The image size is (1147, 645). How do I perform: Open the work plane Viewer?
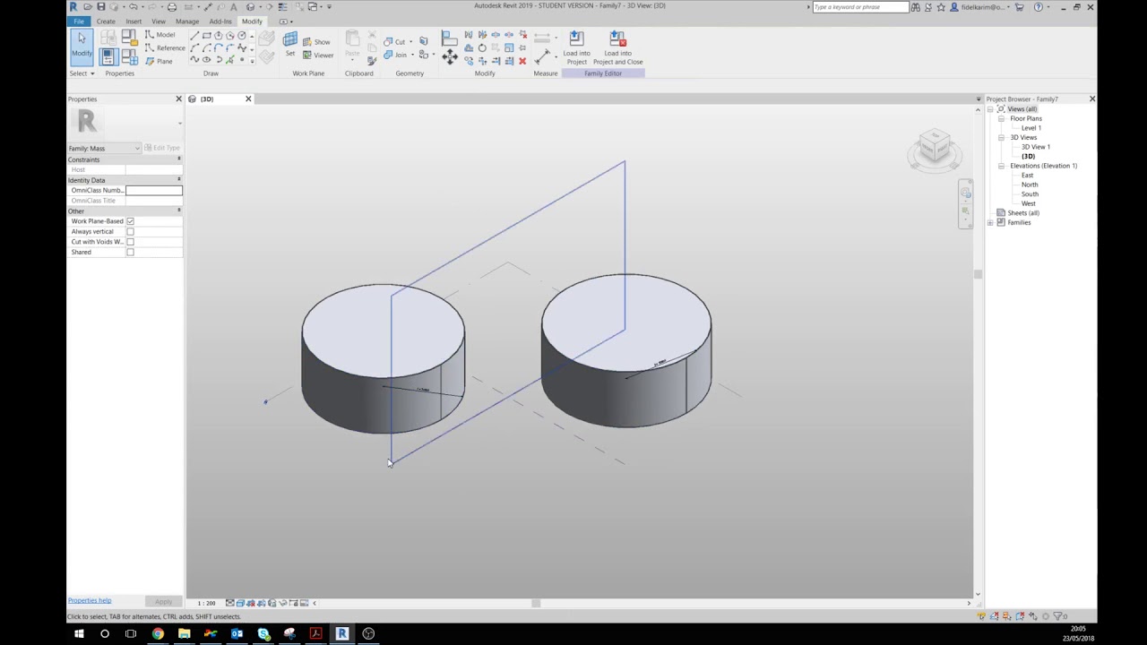click(x=318, y=55)
